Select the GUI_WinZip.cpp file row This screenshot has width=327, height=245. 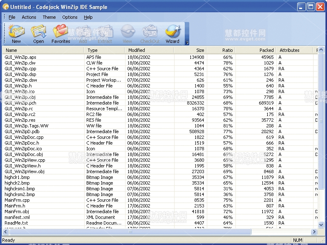pos(160,69)
